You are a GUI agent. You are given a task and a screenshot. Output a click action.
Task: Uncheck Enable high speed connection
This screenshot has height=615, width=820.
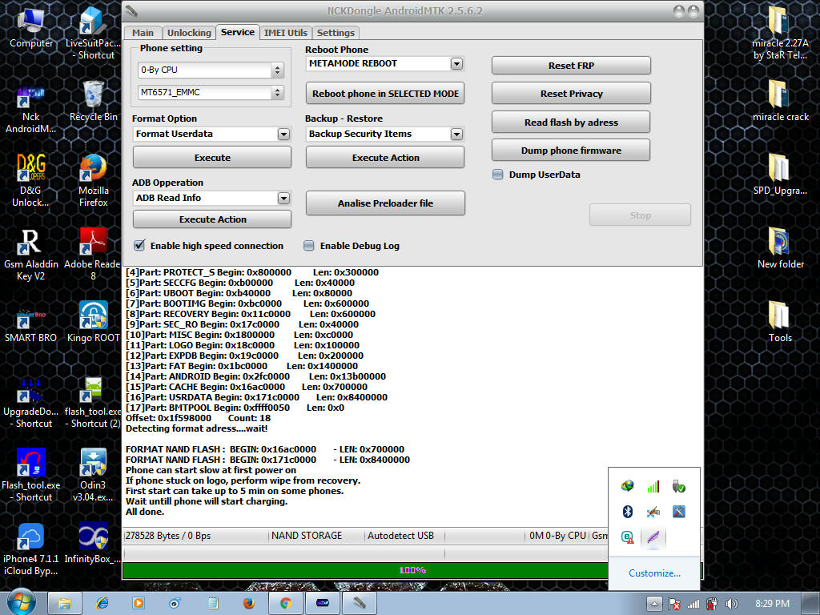click(139, 245)
